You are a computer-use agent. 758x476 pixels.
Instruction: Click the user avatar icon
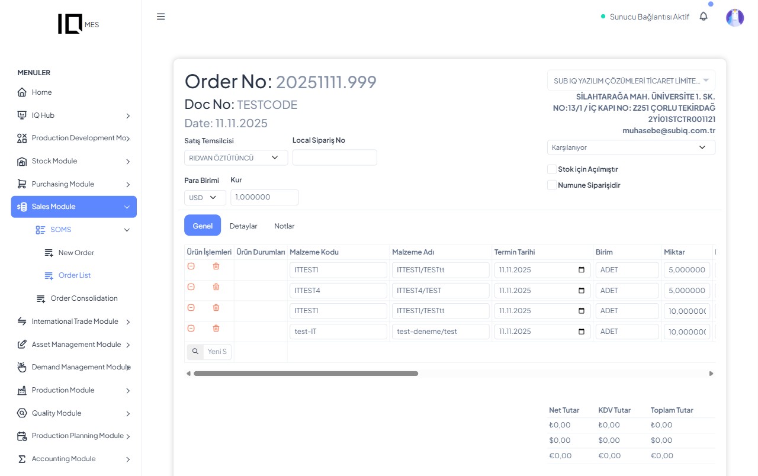734,18
